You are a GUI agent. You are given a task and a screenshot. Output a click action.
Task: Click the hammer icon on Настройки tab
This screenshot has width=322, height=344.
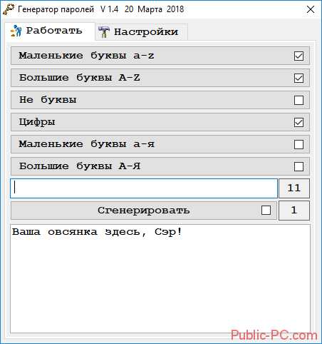104,32
